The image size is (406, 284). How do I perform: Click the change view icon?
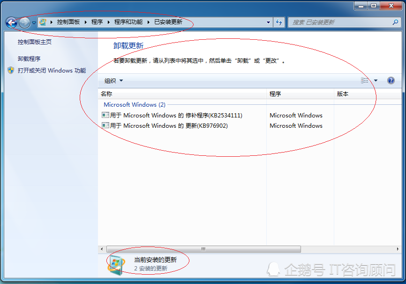(365, 80)
